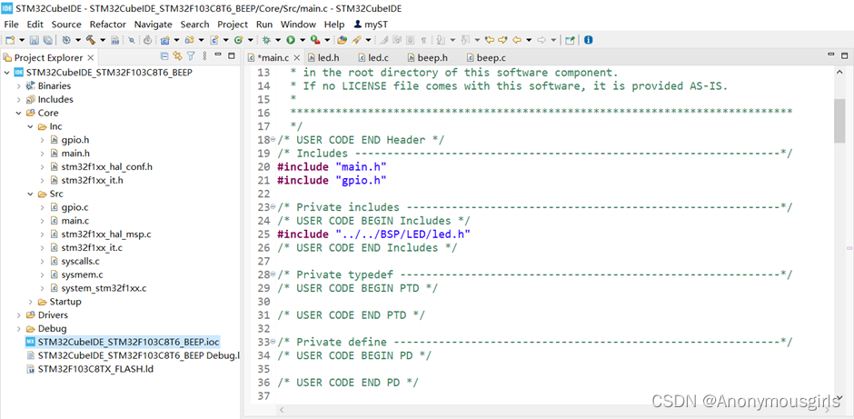The image size is (854, 419).
Task: Click the Last Edit Location arrow icon
Action: tap(490, 40)
